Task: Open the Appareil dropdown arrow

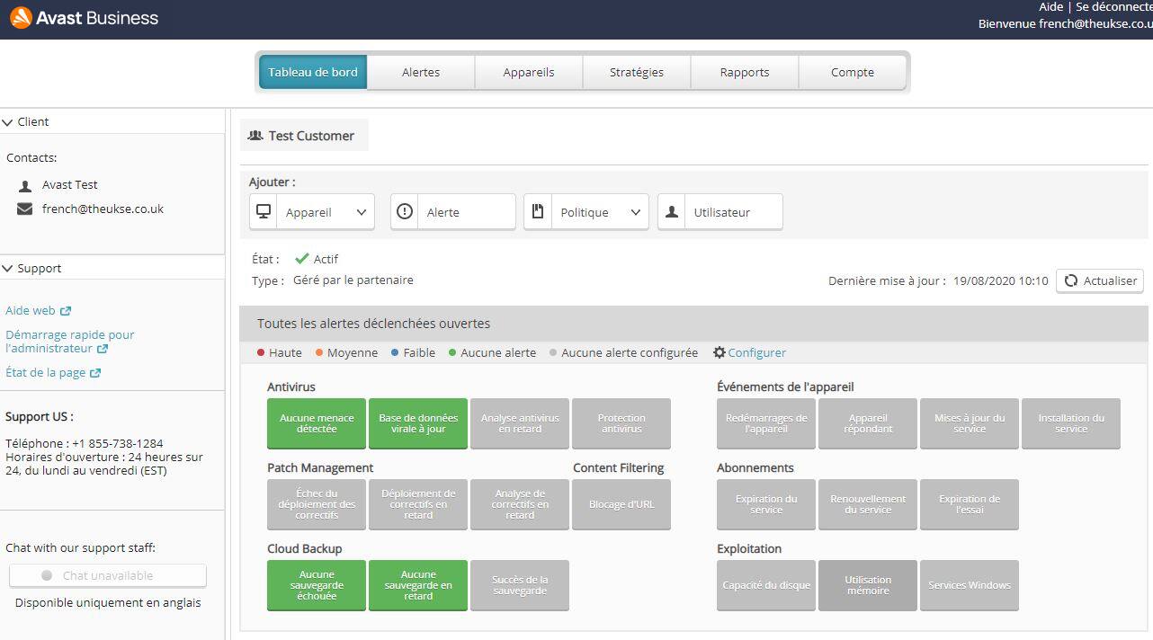Action: pos(362,213)
